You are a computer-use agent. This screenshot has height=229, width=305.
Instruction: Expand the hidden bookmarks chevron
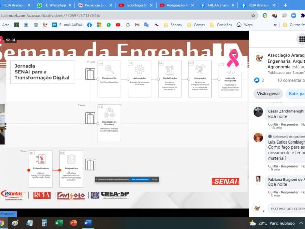point(275,25)
